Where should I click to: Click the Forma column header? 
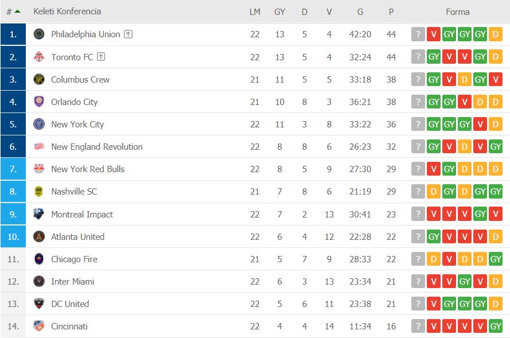457,12
